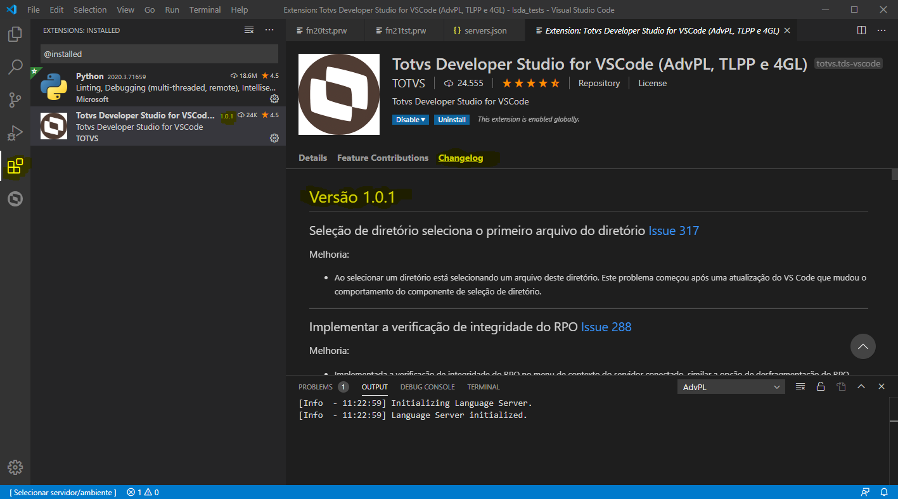Split the editor to the right
Viewport: 898px width, 499px height.
[x=861, y=30]
